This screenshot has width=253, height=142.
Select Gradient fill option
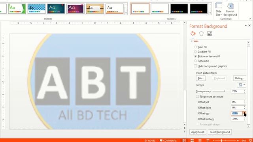pyautogui.click(x=195, y=52)
